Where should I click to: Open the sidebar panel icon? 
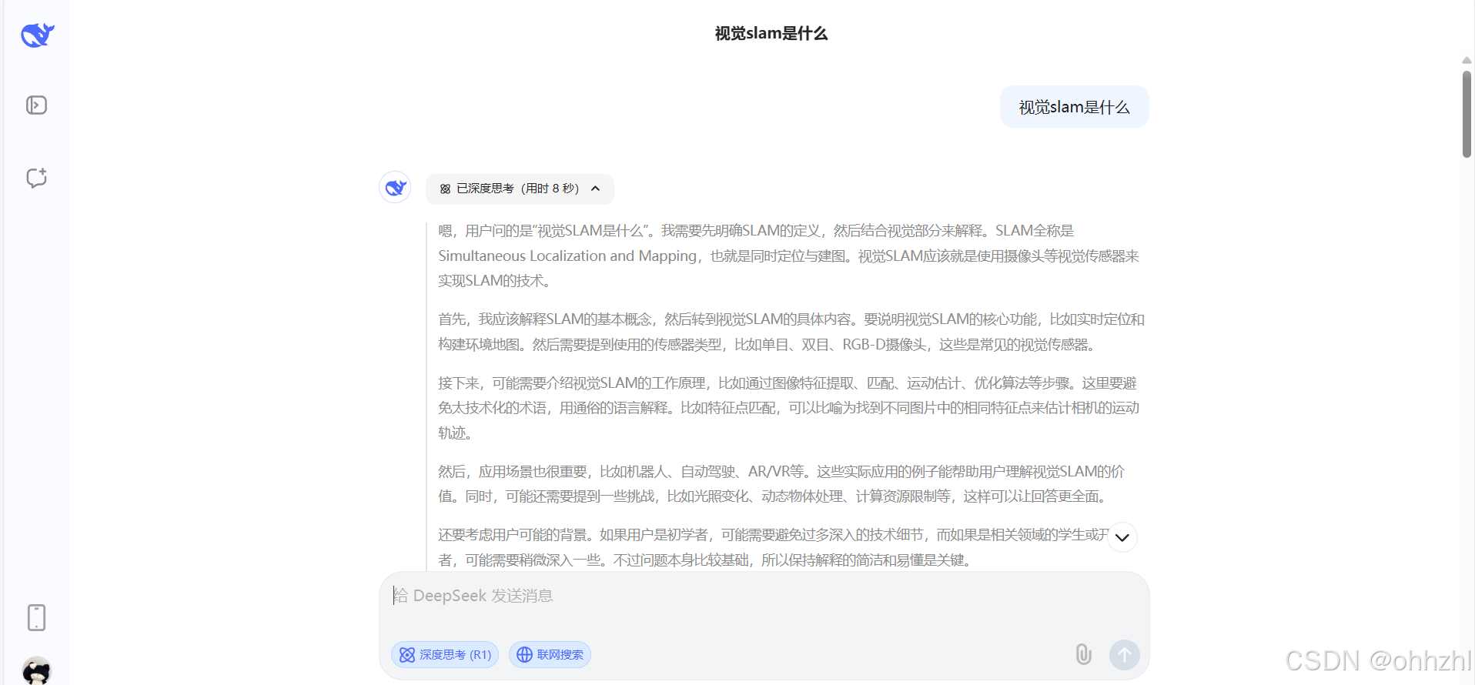[36, 105]
